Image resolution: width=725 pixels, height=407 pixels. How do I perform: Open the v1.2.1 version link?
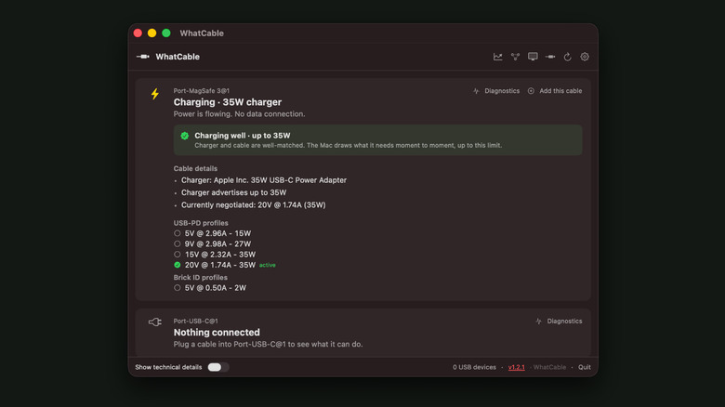click(517, 367)
